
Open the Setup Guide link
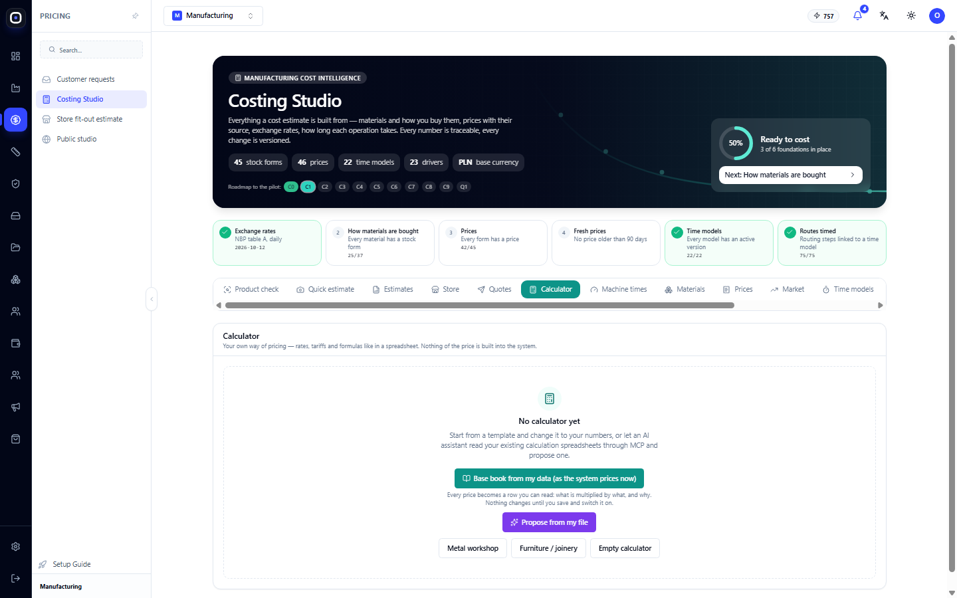pos(65,564)
